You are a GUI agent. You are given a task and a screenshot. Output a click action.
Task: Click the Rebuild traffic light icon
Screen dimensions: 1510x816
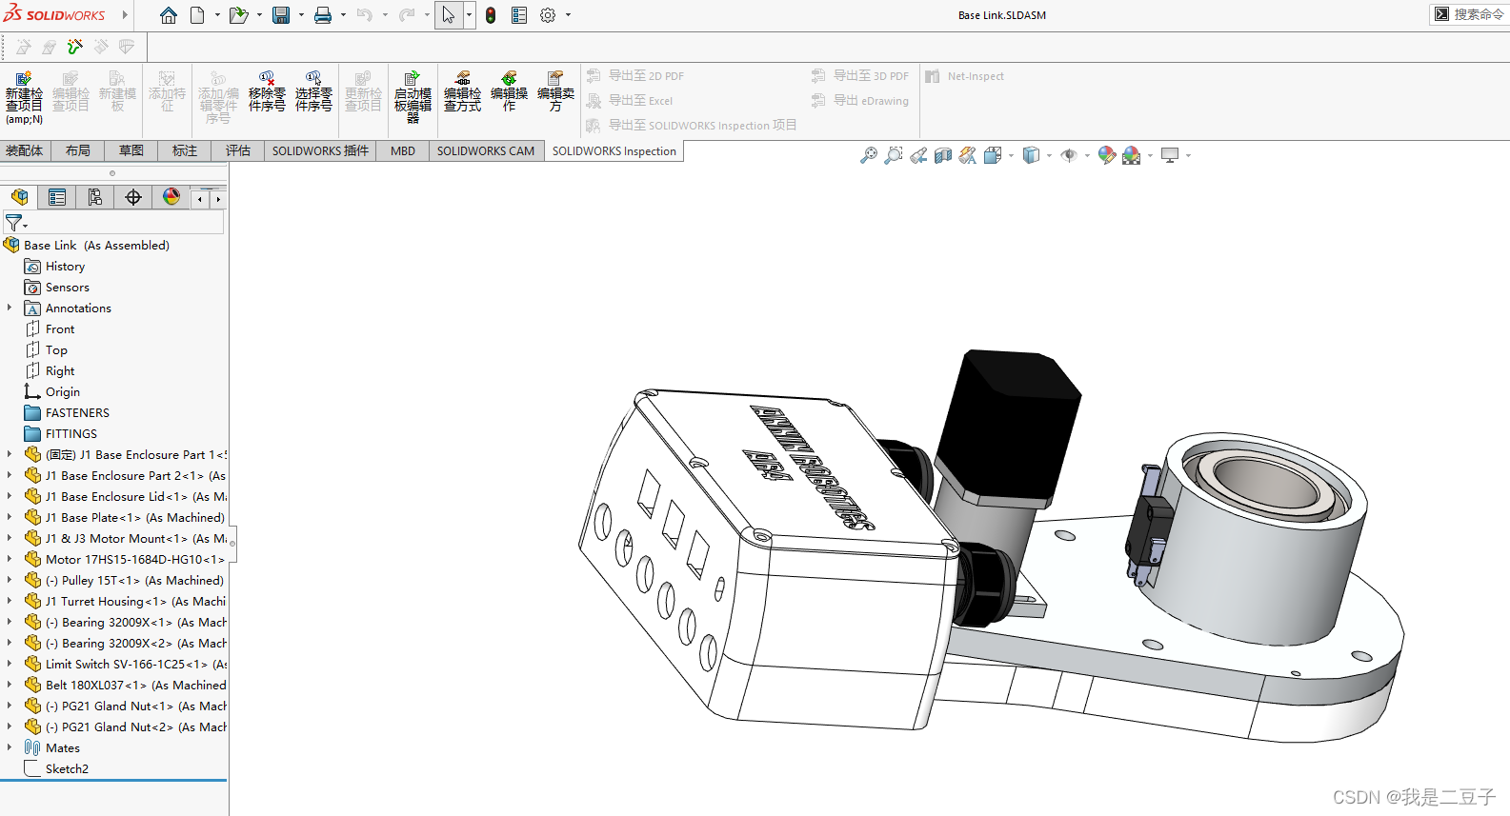point(491,15)
